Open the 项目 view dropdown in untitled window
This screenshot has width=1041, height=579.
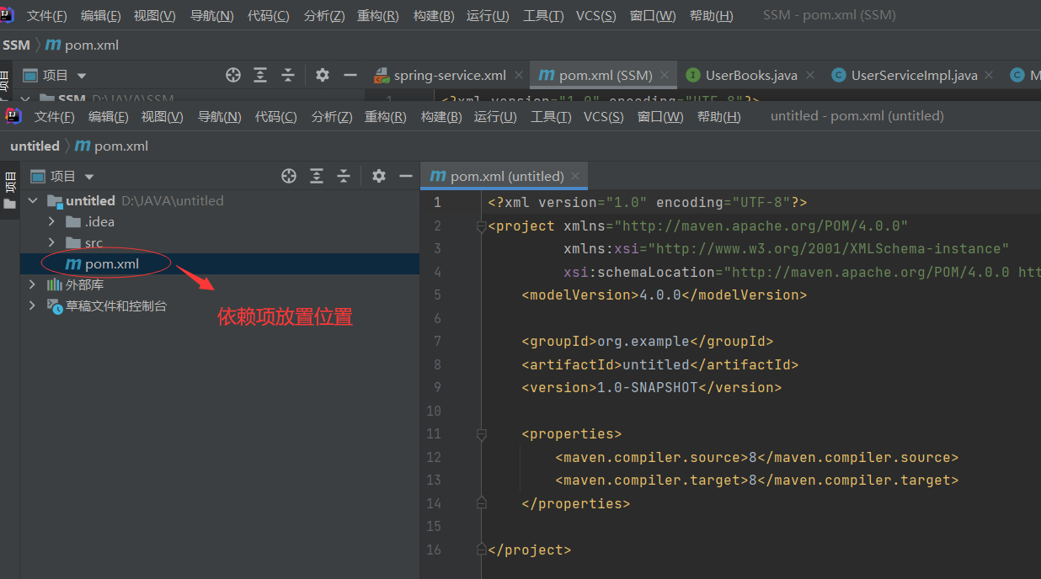(89, 177)
